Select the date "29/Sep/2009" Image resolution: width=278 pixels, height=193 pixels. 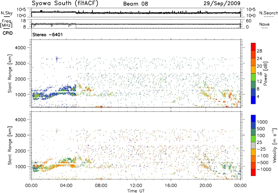pos(222,3)
